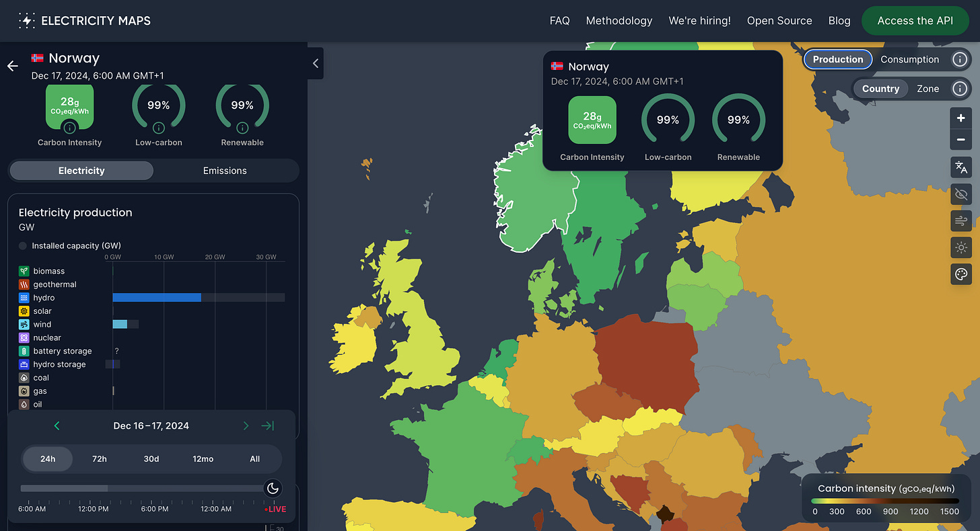The image size is (980, 531).
Task: Select Country view mode
Action: [x=880, y=89]
